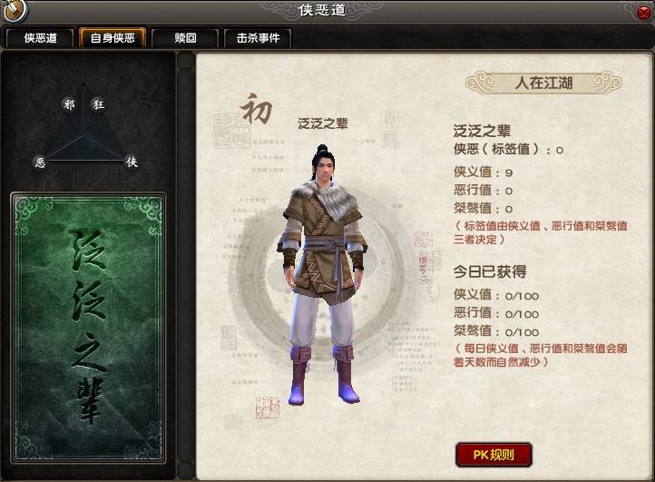The height and width of the screenshot is (482, 655).
Task: Click 今日已获得 section heading
Action: tap(490, 271)
